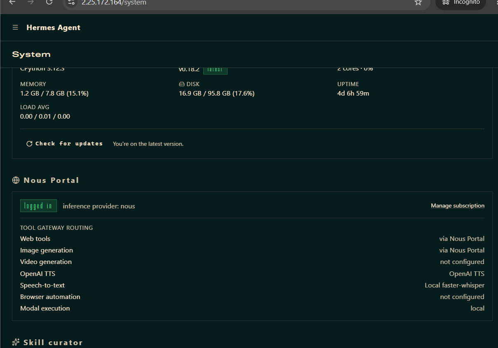Click the MEMORY label

[33, 84]
